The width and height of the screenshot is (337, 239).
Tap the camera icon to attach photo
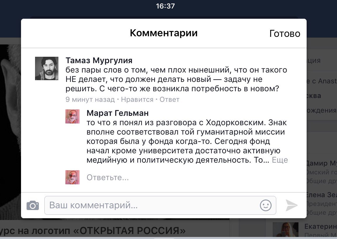pyautogui.click(x=33, y=205)
